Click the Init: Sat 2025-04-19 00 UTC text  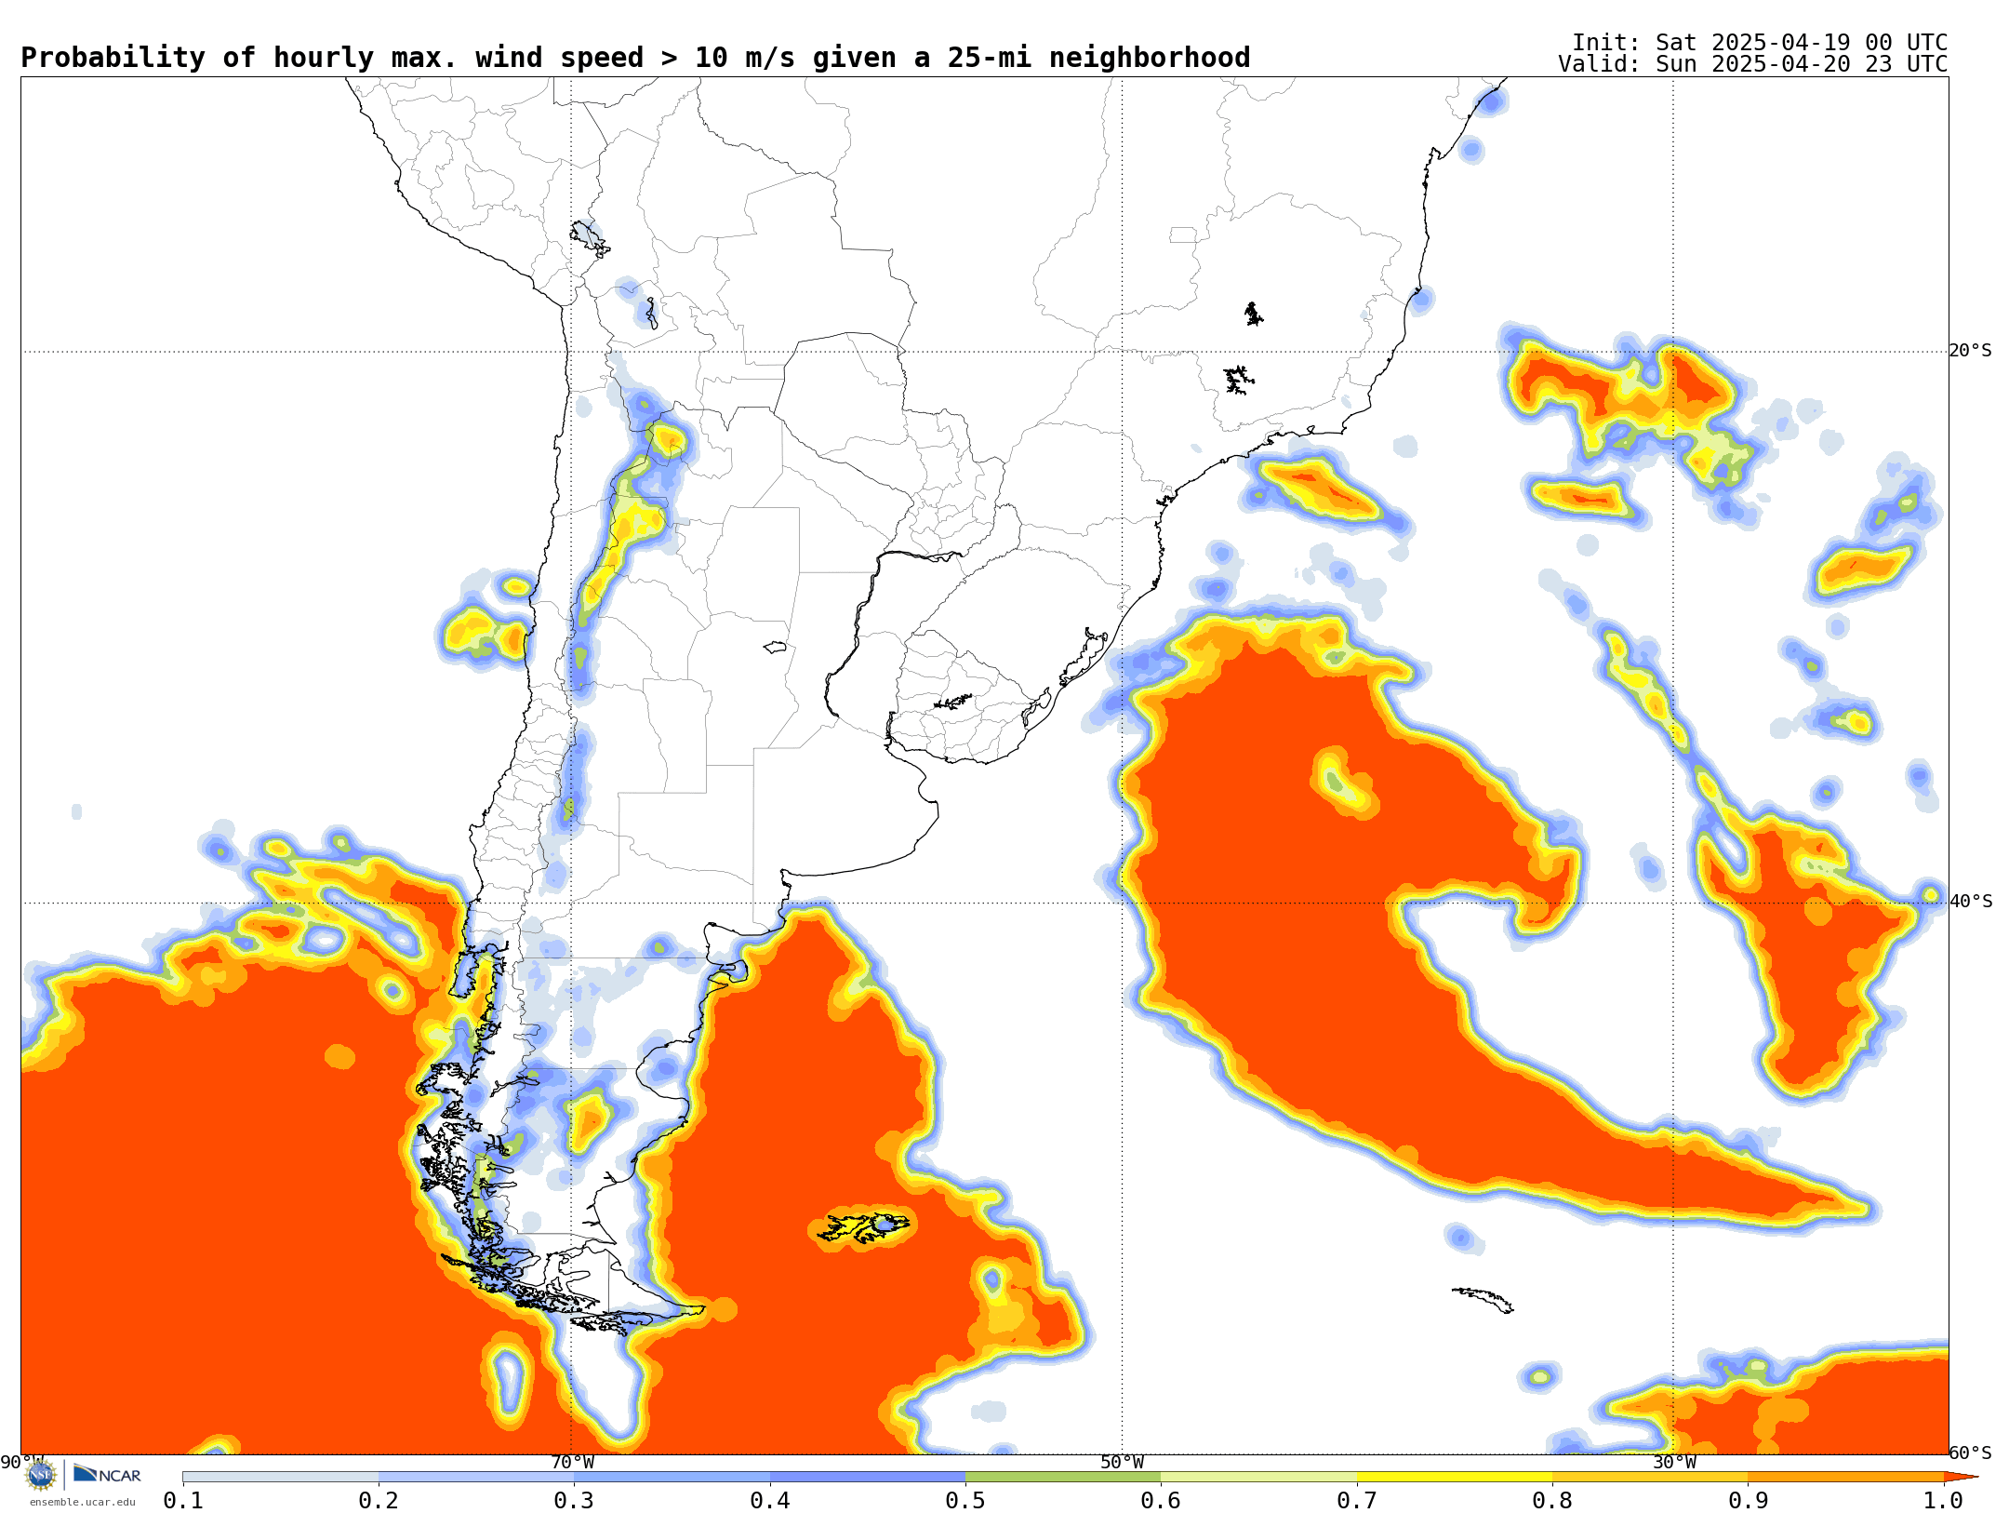coord(1760,43)
